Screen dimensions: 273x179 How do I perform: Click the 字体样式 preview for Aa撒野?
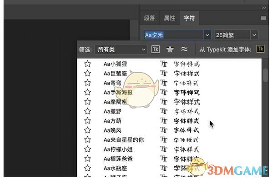187,111
